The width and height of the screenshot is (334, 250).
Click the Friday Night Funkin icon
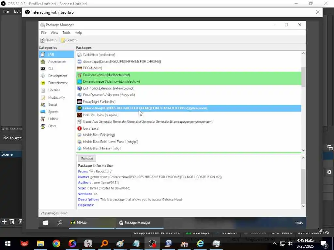(x=80, y=102)
